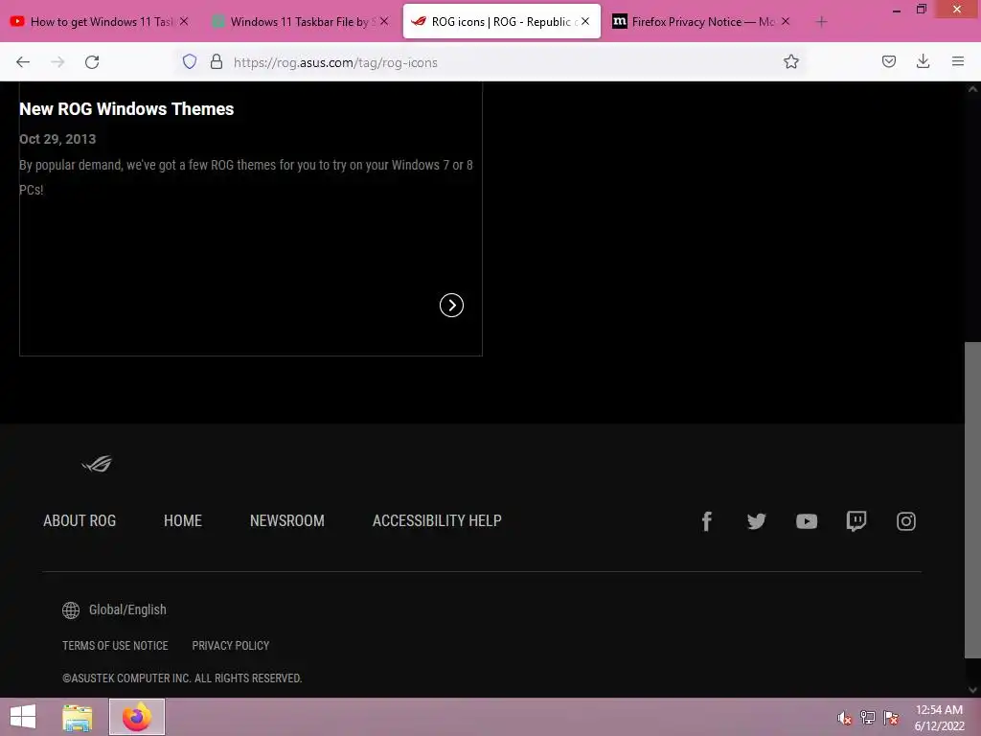981x736 pixels.
Task: Open the taskbar clock and date
Action: pos(939,718)
